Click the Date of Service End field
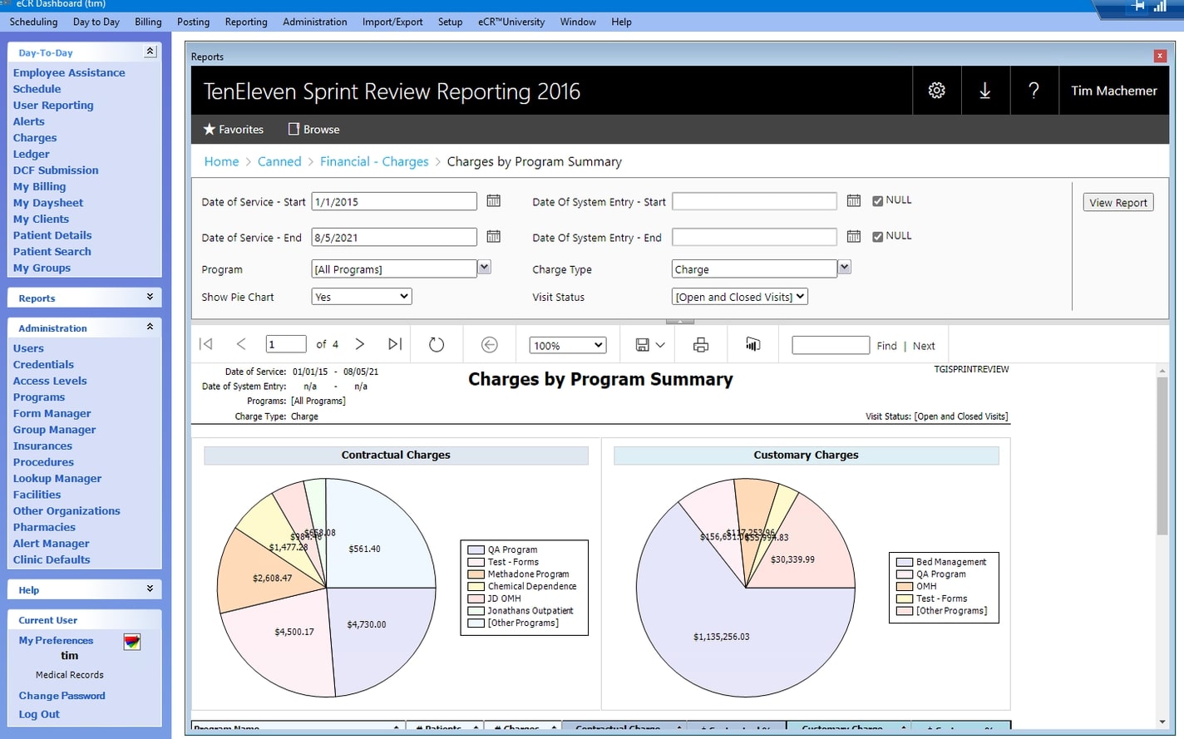This screenshot has width=1184, height=739. [x=394, y=237]
